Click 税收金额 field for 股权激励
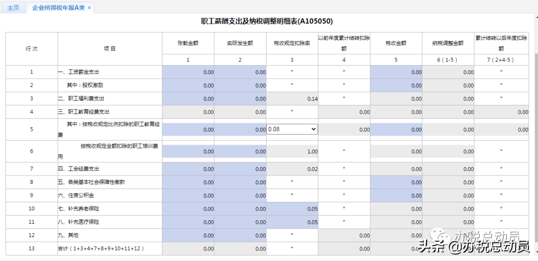 click(397, 86)
